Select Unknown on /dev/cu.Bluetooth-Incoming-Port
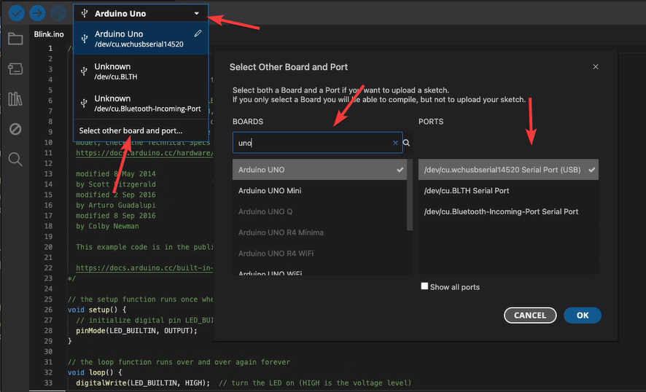The height and width of the screenshot is (392, 646). (141, 103)
